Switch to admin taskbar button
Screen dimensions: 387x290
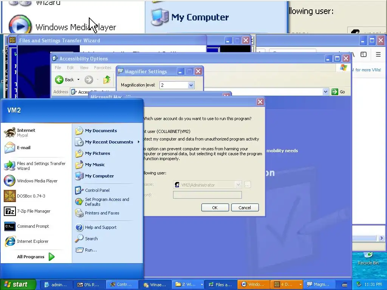click(x=56, y=285)
